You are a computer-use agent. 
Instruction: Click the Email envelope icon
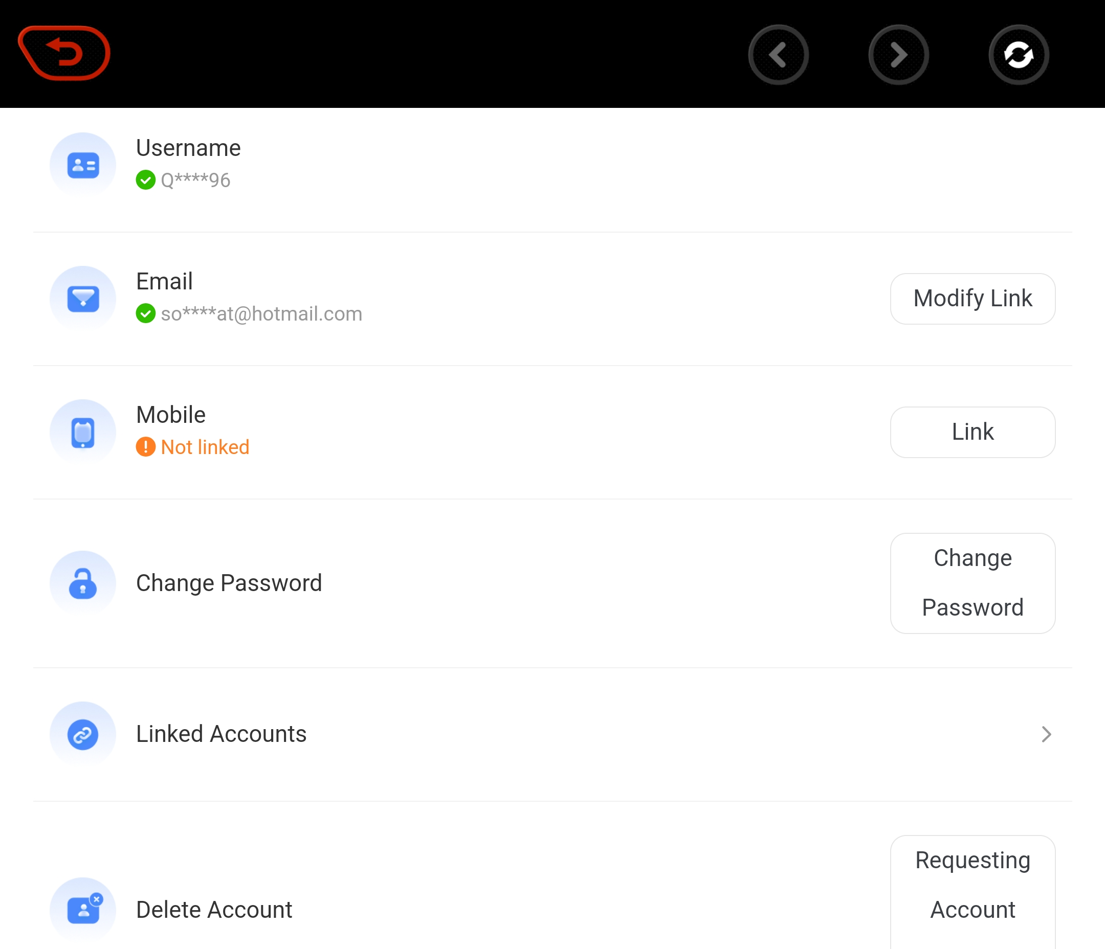tap(83, 299)
